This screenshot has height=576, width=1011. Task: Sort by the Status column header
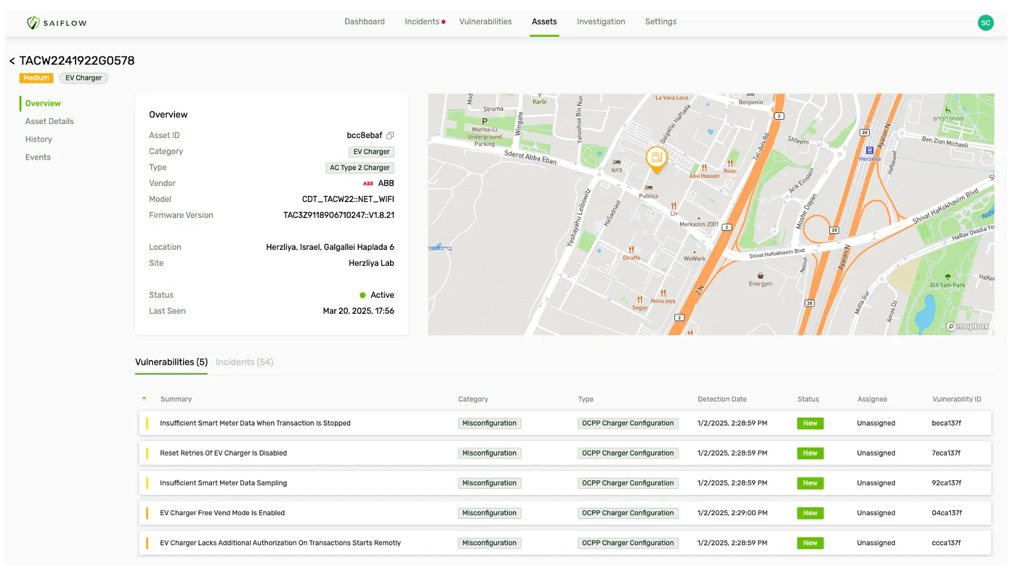pos(808,399)
